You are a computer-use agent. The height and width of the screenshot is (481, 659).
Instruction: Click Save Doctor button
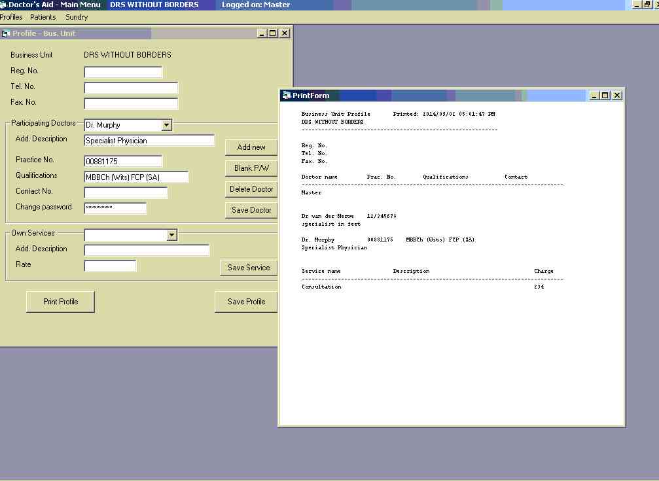point(251,210)
